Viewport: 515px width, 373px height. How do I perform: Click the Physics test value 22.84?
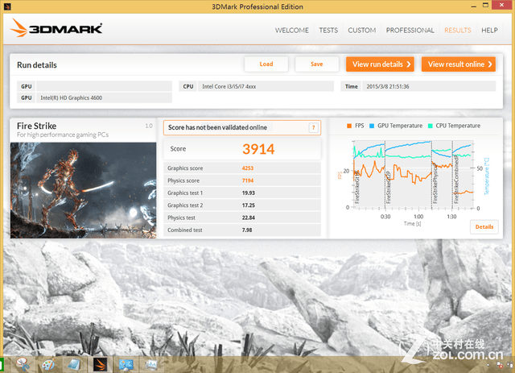249,218
